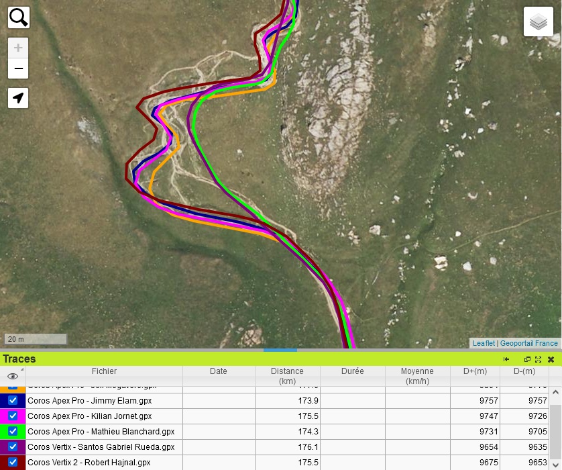562x470 pixels.
Task: Sort the table by Fichier column
Action: pos(104,371)
